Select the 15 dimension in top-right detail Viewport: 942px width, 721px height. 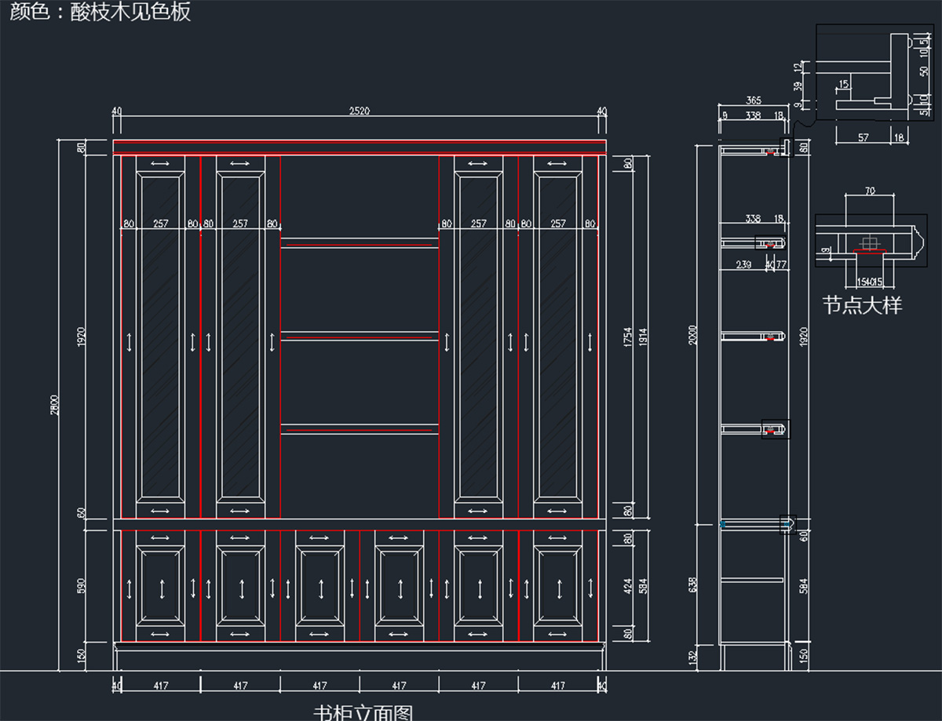[843, 84]
